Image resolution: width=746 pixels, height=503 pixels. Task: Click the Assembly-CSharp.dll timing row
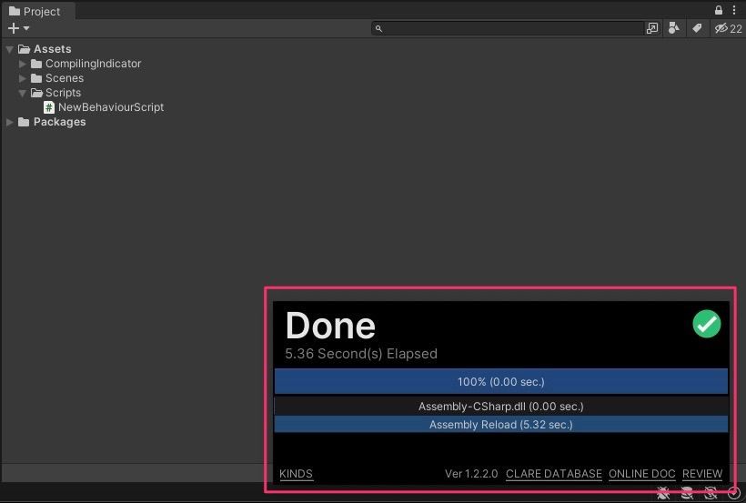[501, 407]
